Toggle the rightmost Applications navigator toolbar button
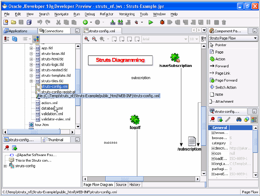The image size is (260, 196). [36, 39]
